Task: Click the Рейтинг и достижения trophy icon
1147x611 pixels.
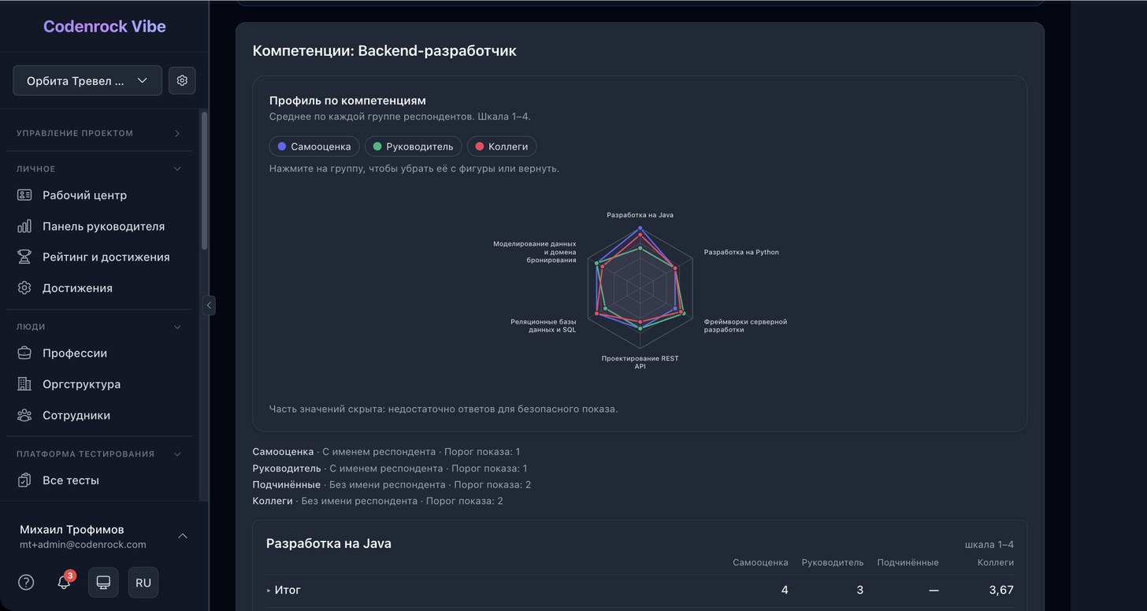Action: (x=24, y=257)
